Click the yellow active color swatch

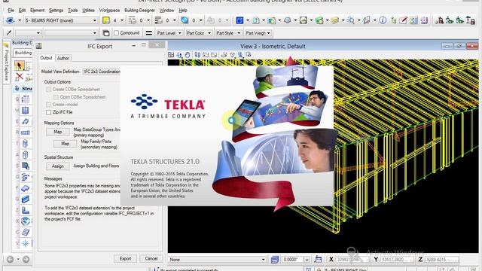tap(106, 20)
